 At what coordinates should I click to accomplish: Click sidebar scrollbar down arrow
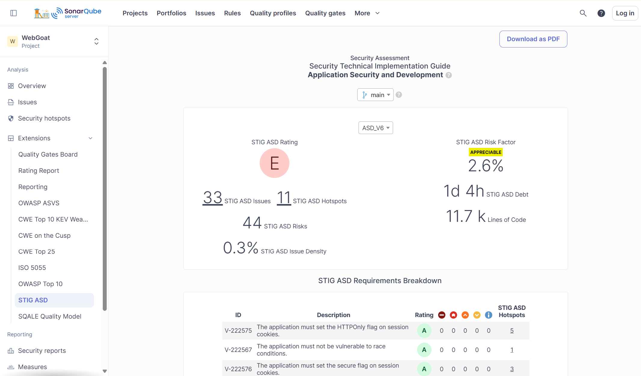[x=105, y=371]
